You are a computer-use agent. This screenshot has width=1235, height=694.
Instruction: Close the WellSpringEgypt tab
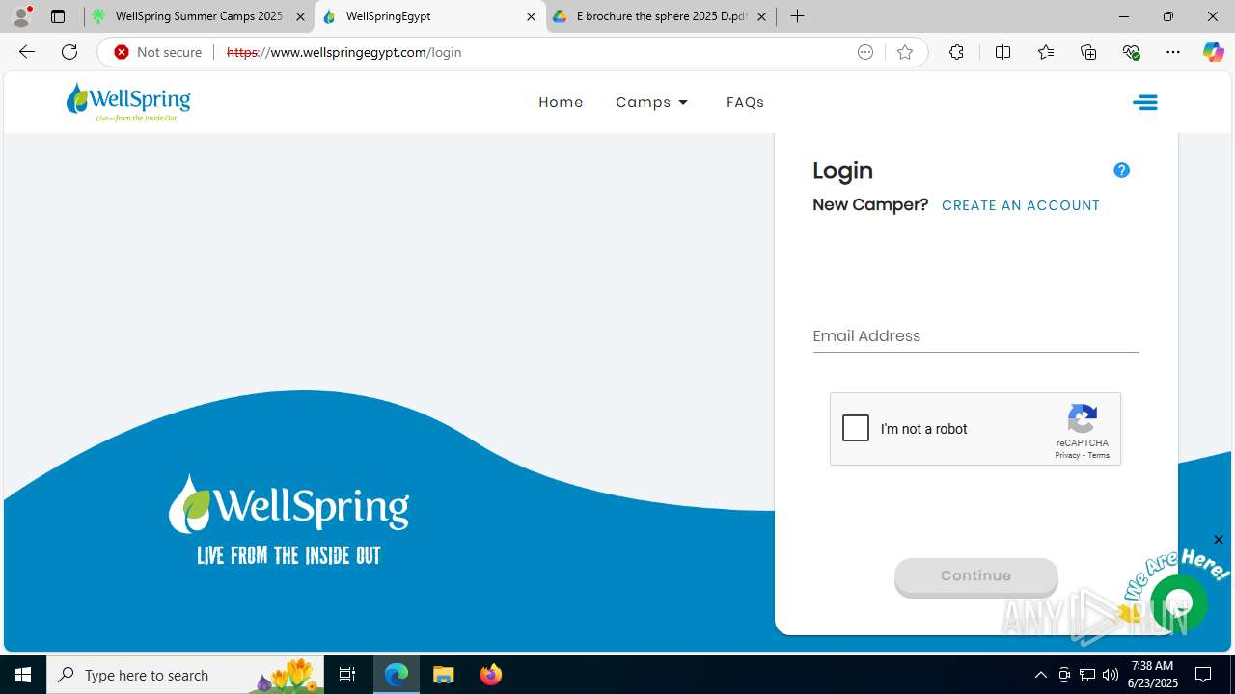tap(531, 16)
